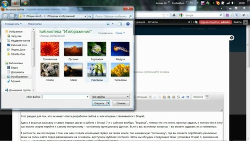
Task: Open Недавние места in sidebar
Action: (19, 41)
